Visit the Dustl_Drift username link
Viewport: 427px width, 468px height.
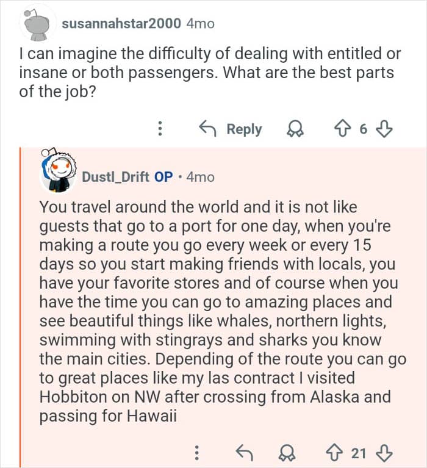click(115, 177)
